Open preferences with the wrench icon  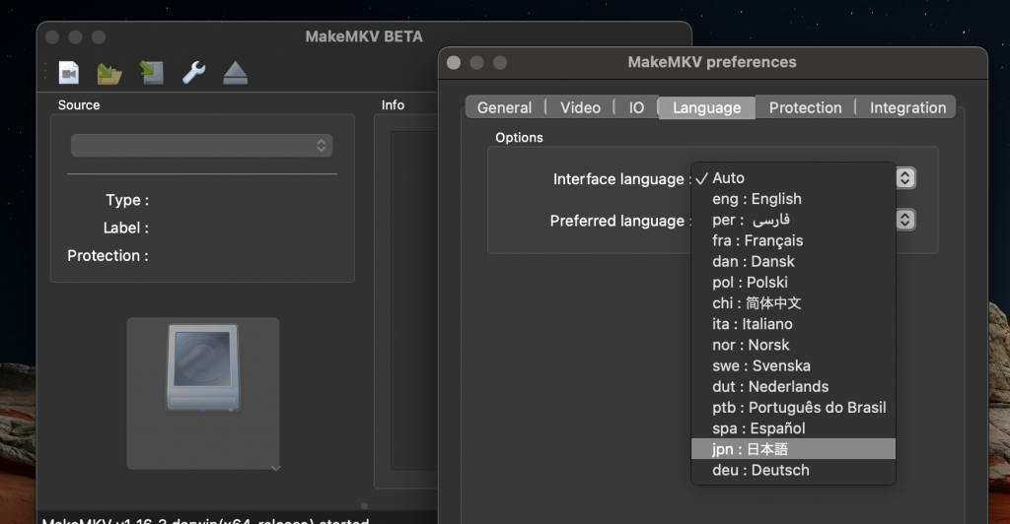pyautogui.click(x=193, y=73)
